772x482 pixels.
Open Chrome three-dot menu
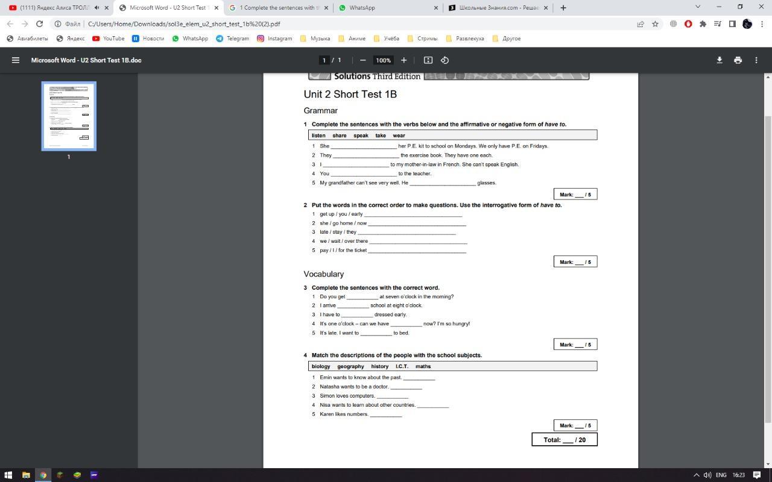tap(762, 24)
